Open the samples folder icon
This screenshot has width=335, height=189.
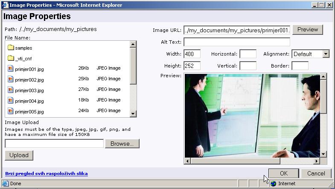[x=11, y=48]
